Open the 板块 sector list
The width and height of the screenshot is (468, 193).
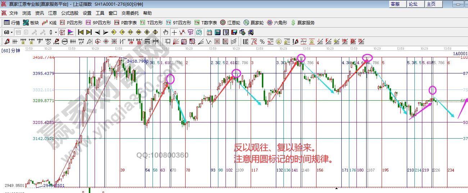[x=31, y=23]
